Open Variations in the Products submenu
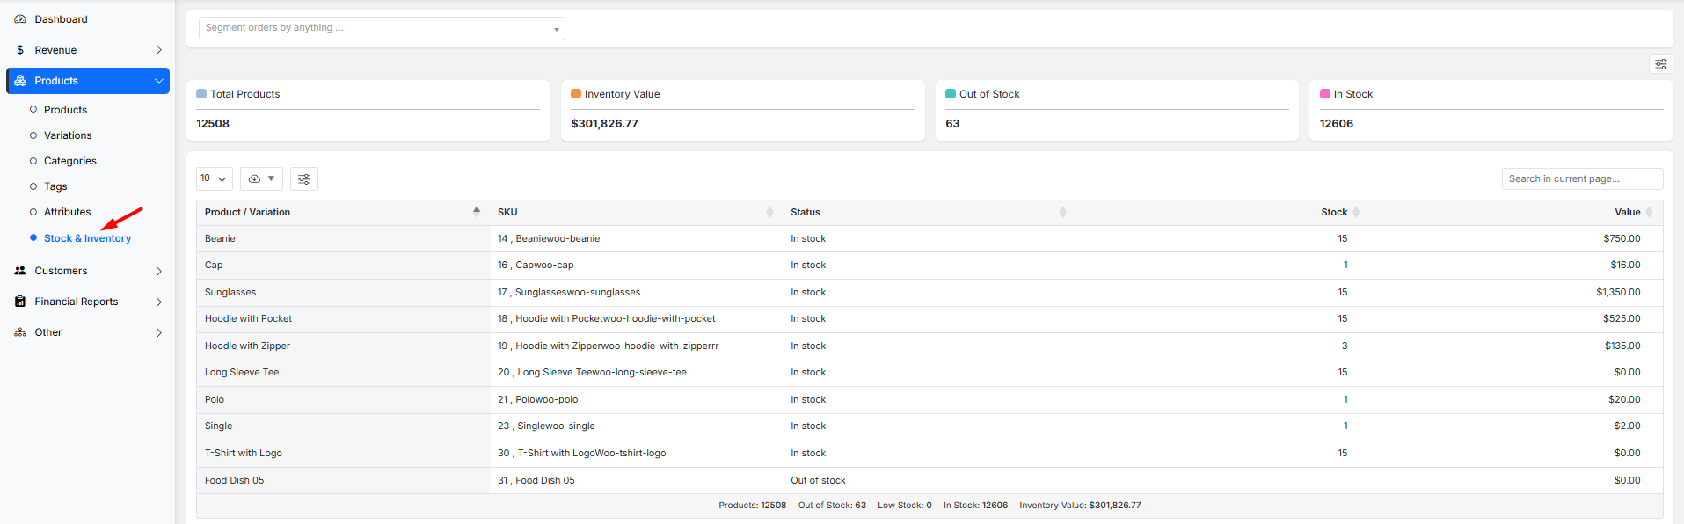This screenshot has height=524, width=1684. 68,135
